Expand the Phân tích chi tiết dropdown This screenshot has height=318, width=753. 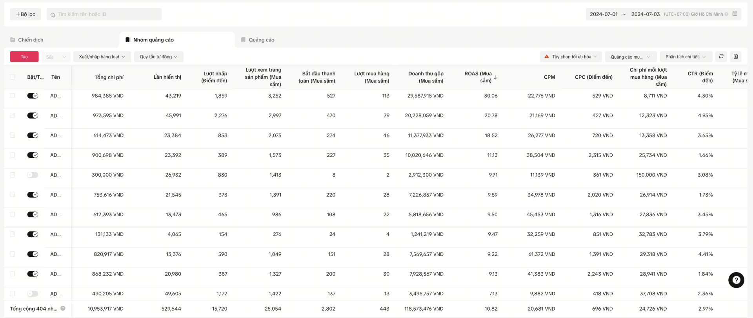tap(685, 57)
